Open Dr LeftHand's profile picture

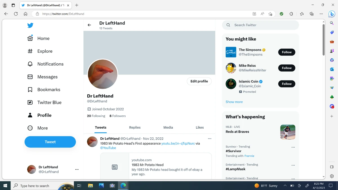[103, 74]
